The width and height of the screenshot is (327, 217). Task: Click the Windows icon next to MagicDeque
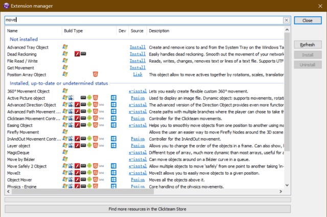click(65, 152)
